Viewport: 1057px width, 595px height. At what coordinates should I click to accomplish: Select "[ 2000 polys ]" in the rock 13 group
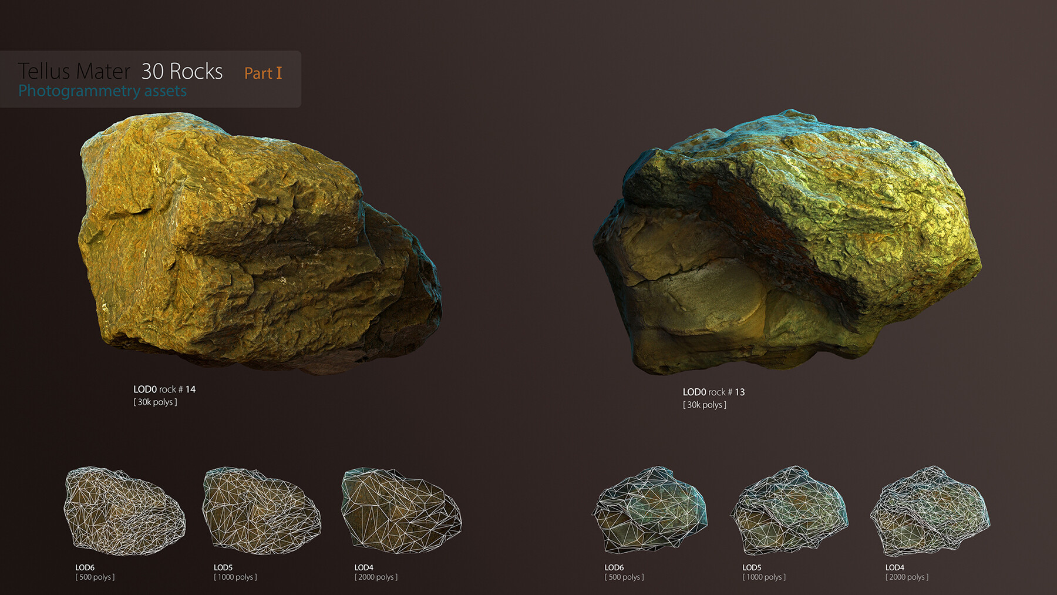[907, 577]
